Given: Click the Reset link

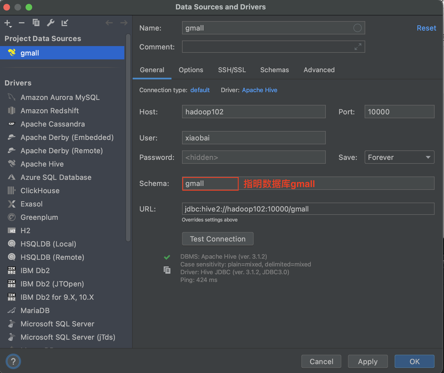Looking at the screenshot, I should (x=426, y=28).
